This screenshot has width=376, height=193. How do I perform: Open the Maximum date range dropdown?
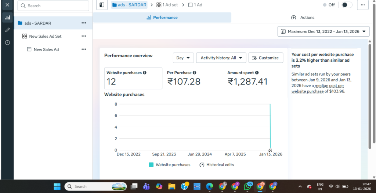point(323,32)
